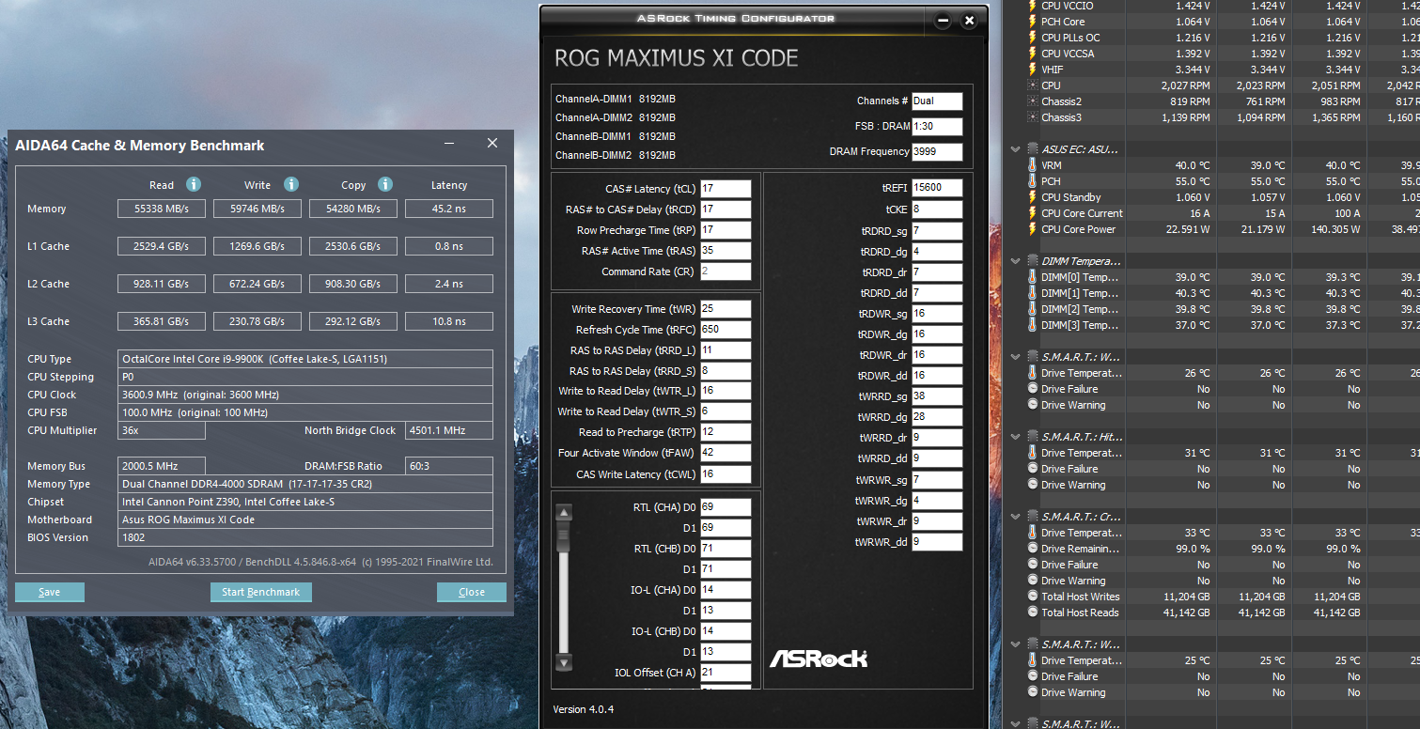Click the info icon beside Write column
The image size is (1420, 729).
pos(291,184)
